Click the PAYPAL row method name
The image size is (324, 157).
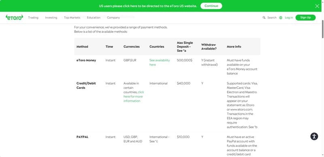click(82, 137)
